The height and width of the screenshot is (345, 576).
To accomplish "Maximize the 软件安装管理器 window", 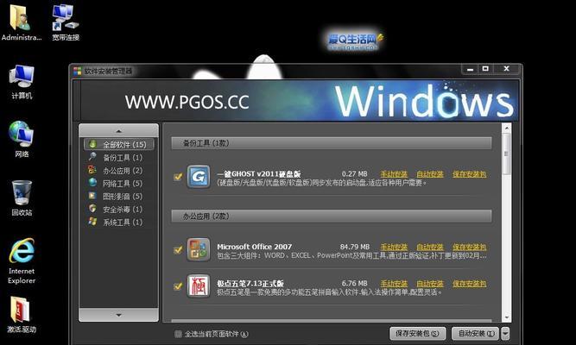I will [x=485, y=69].
